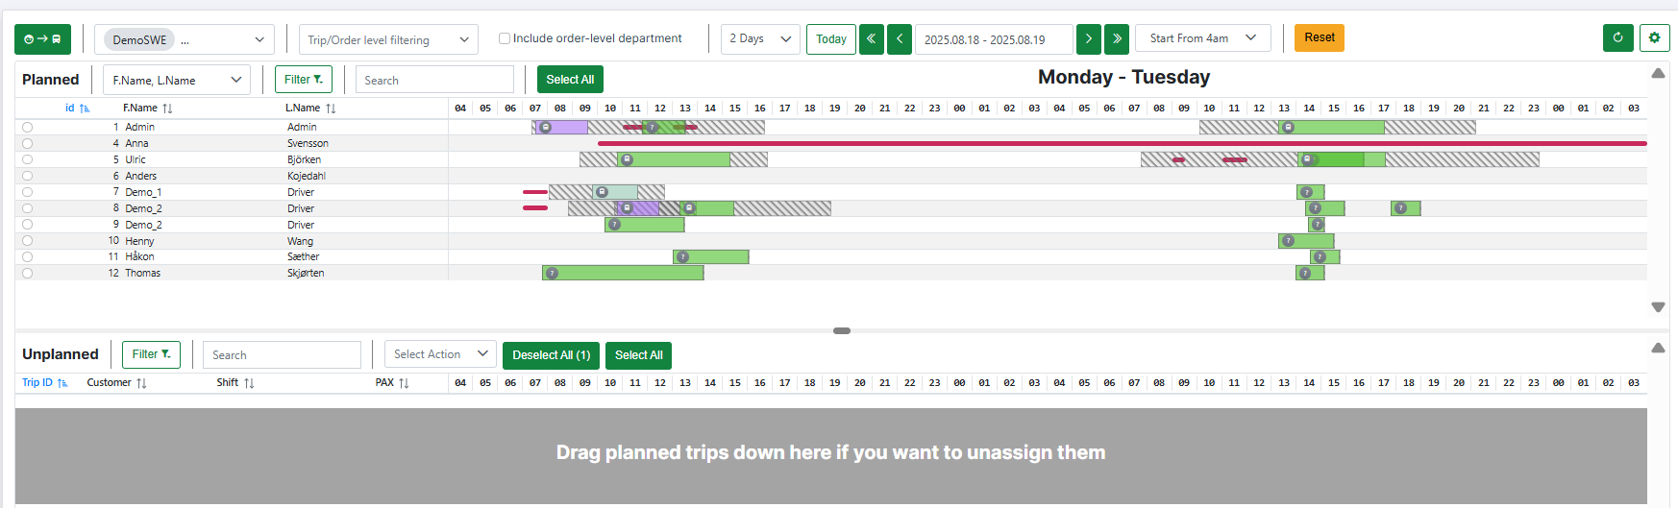Open settings with the gear icon

(x=1654, y=38)
